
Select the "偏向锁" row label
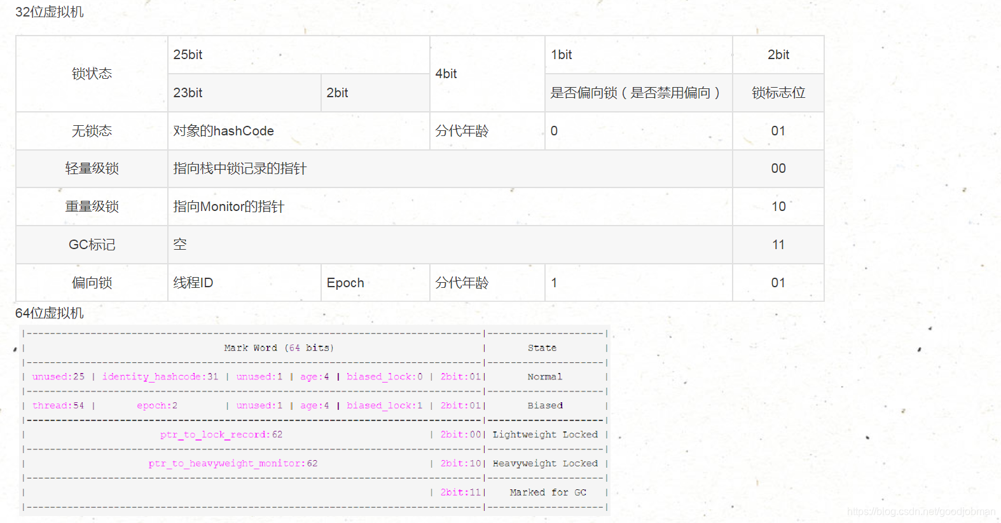click(92, 283)
